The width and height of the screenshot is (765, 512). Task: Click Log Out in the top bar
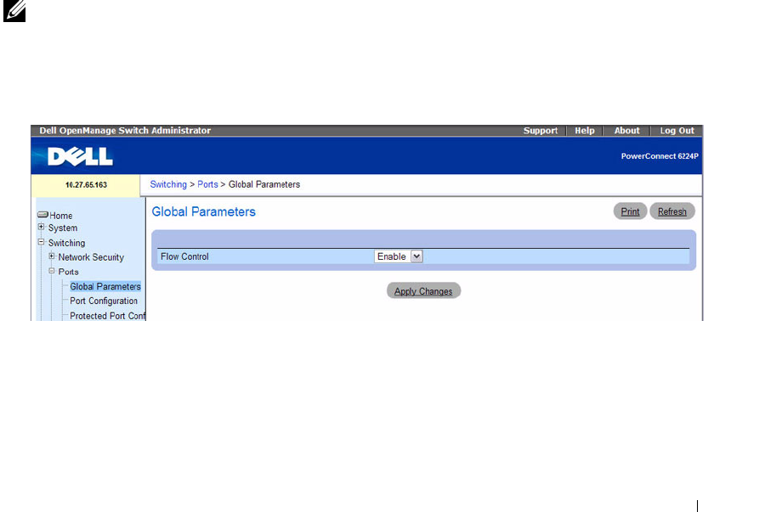677,131
